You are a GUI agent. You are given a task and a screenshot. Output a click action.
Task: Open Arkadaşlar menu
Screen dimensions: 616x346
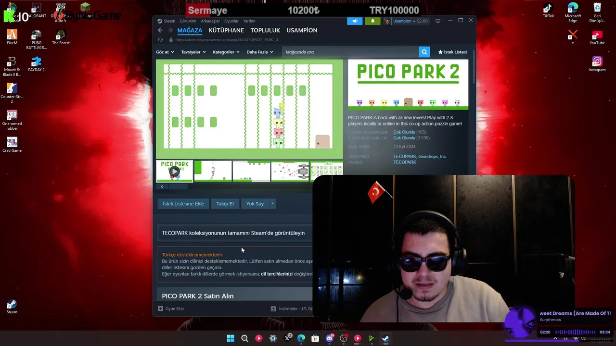(x=210, y=21)
